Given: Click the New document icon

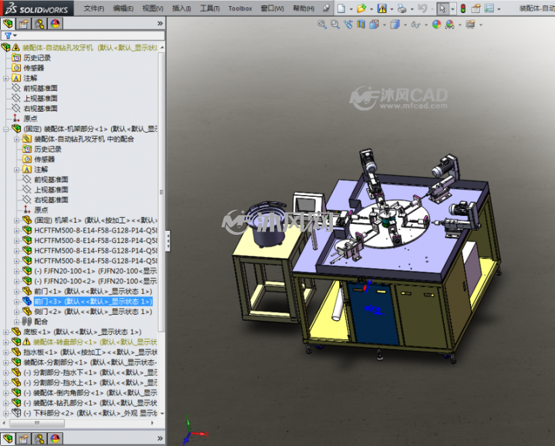Looking at the screenshot, I should (341, 8).
